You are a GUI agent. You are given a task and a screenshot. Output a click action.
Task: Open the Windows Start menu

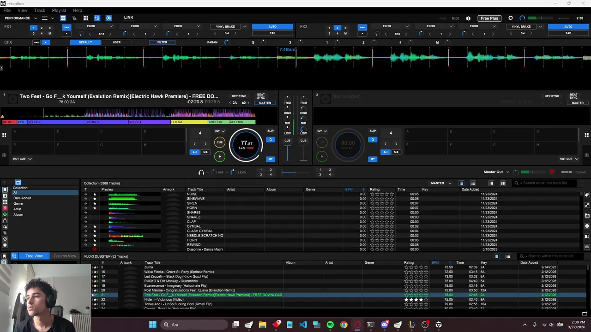pyautogui.click(x=153, y=325)
